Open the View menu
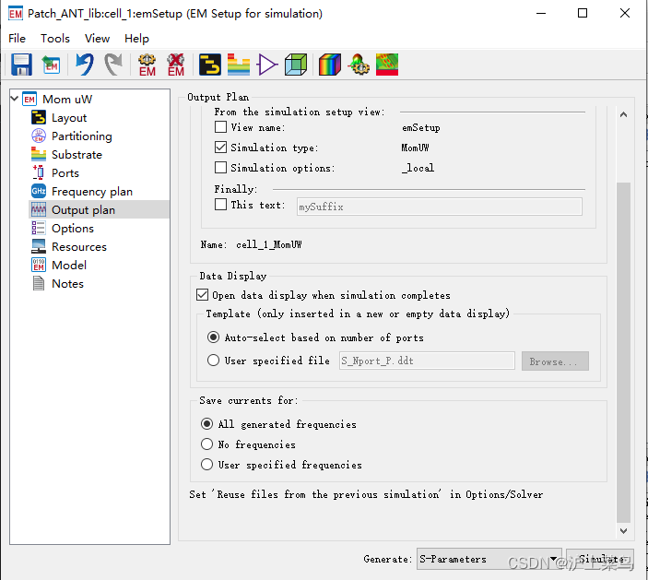 97,39
